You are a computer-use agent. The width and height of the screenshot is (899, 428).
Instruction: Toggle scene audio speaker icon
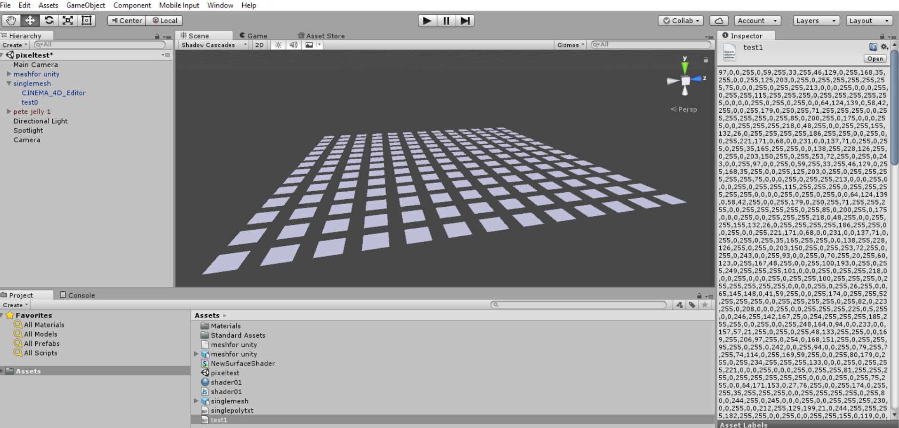point(294,45)
